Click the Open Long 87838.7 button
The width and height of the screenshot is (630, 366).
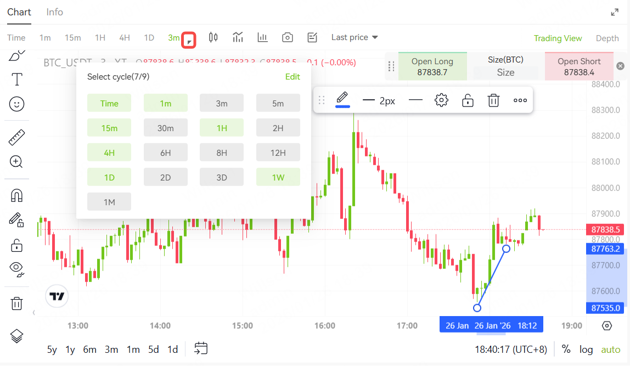[x=432, y=66]
